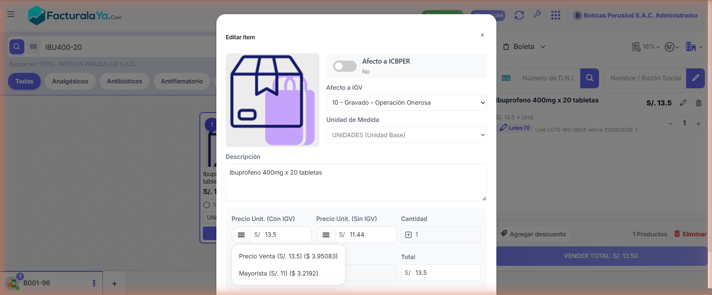This screenshot has height=295, width=712.
Task: Click the refresh sync icon in header
Action: (519, 15)
